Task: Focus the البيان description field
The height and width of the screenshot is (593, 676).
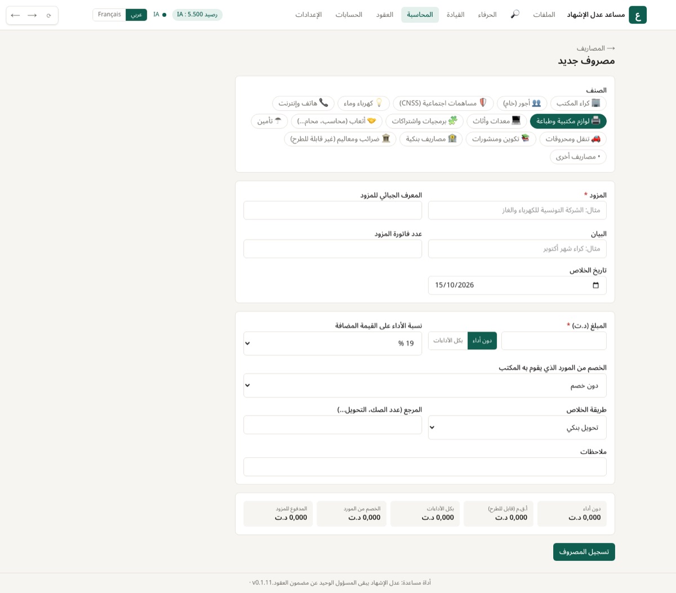Action: [517, 249]
